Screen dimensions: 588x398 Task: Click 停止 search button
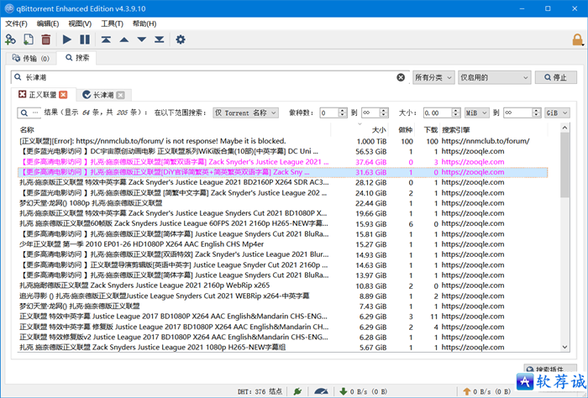click(556, 77)
